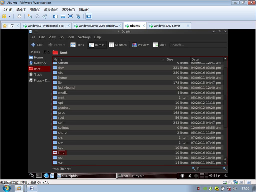This screenshot has height=192, width=256.
Task: Click the zoom slider handle
Action: 198,169
